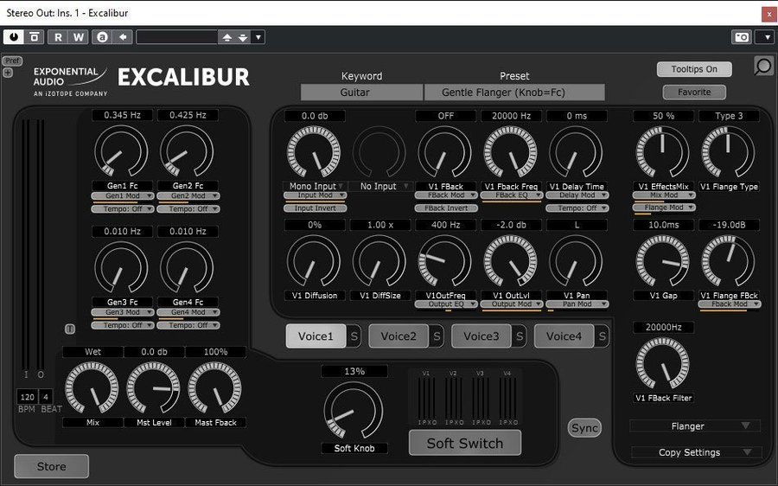Click the Mix knob
This screenshot has height=486, width=778.
point(92,388)
